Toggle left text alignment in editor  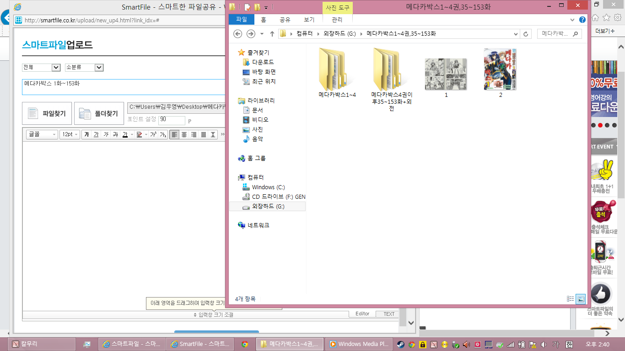point(174,134)
